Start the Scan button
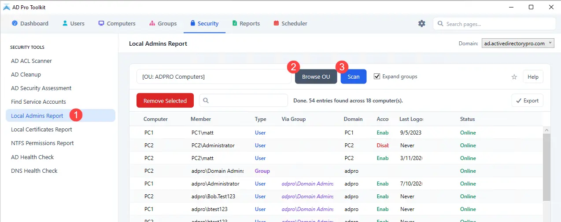Viewport: 561px width, 222px height. [354, 76]
